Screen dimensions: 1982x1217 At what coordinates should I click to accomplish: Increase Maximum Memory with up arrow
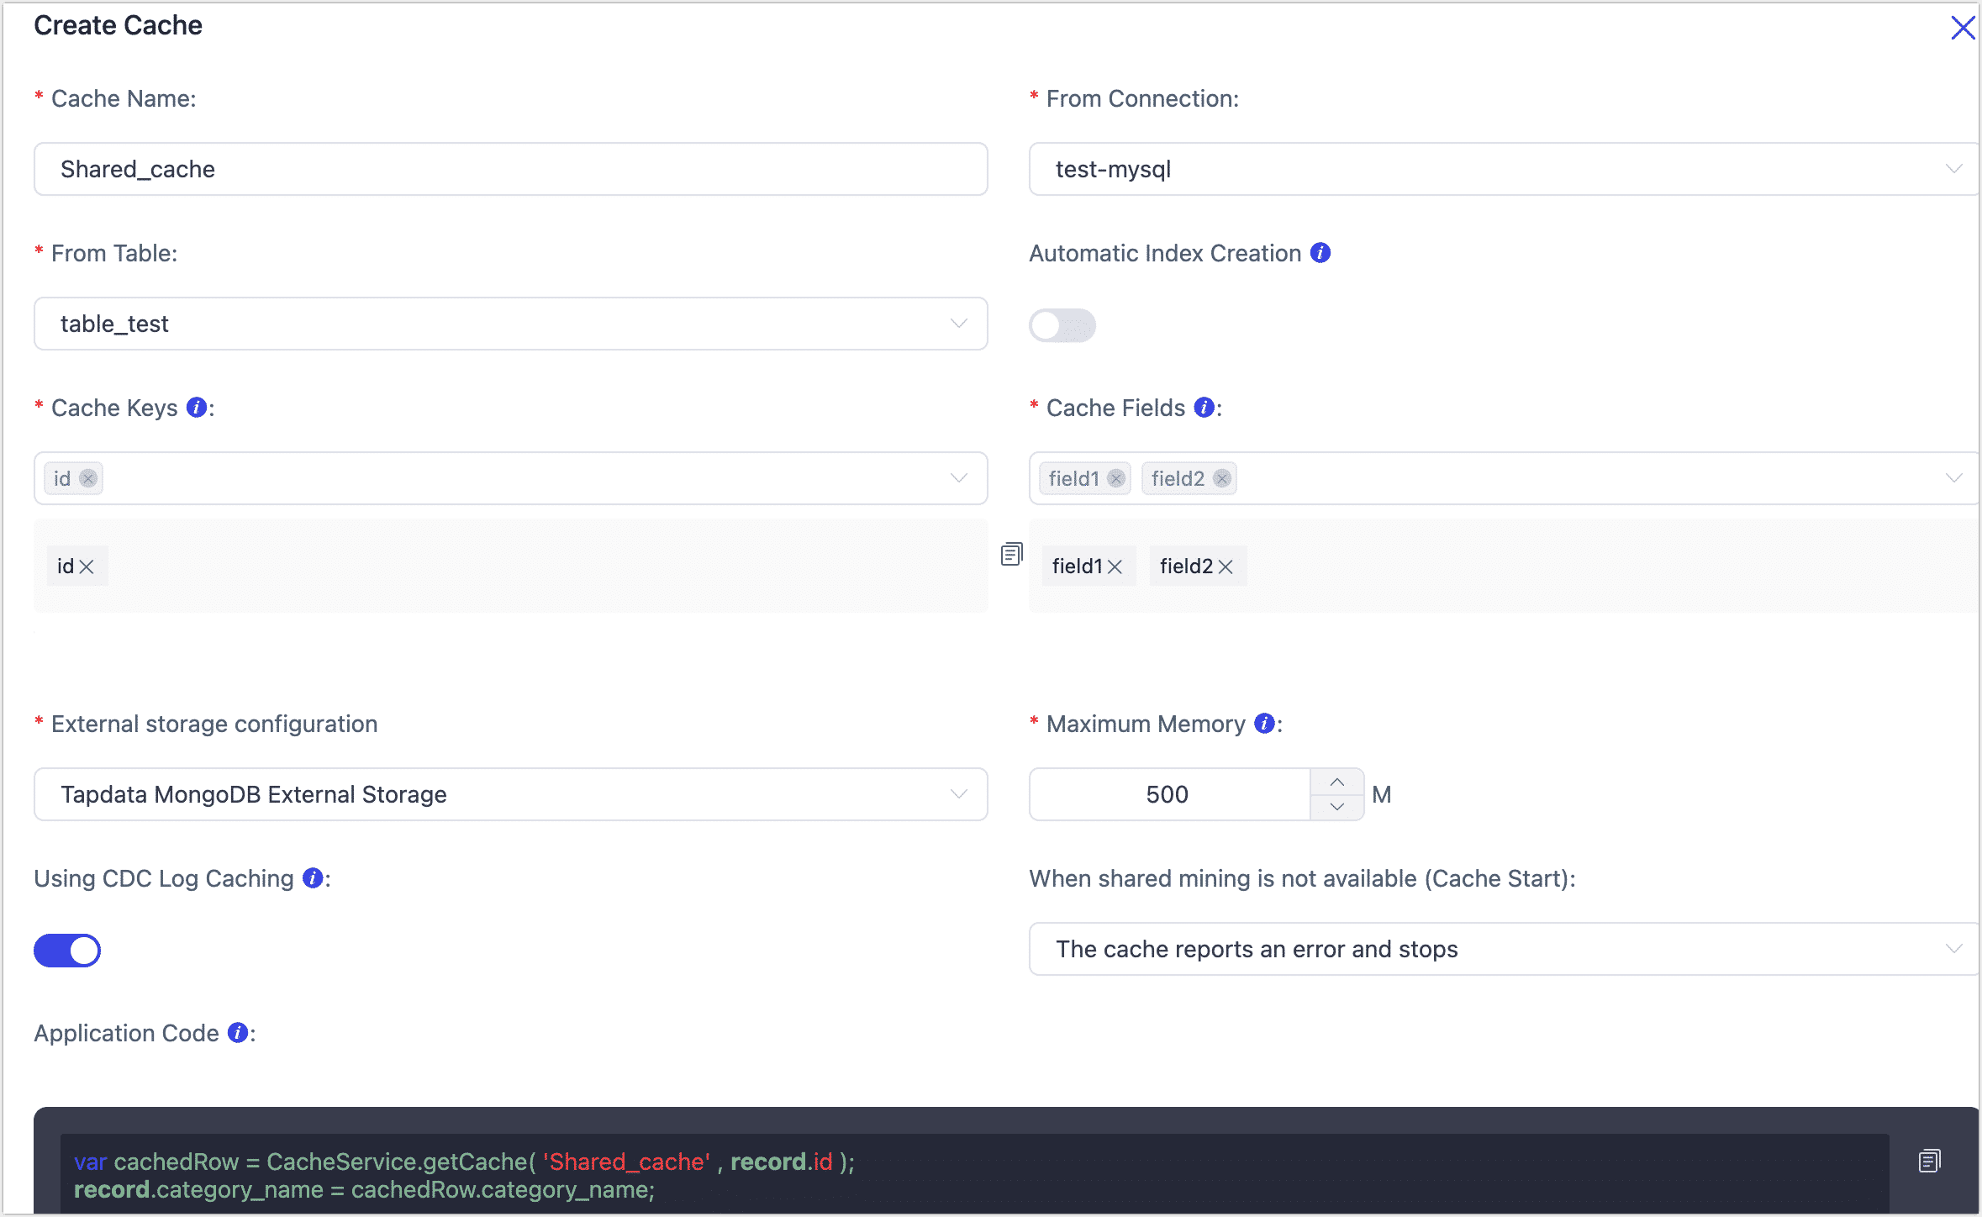coord(1336,782)
